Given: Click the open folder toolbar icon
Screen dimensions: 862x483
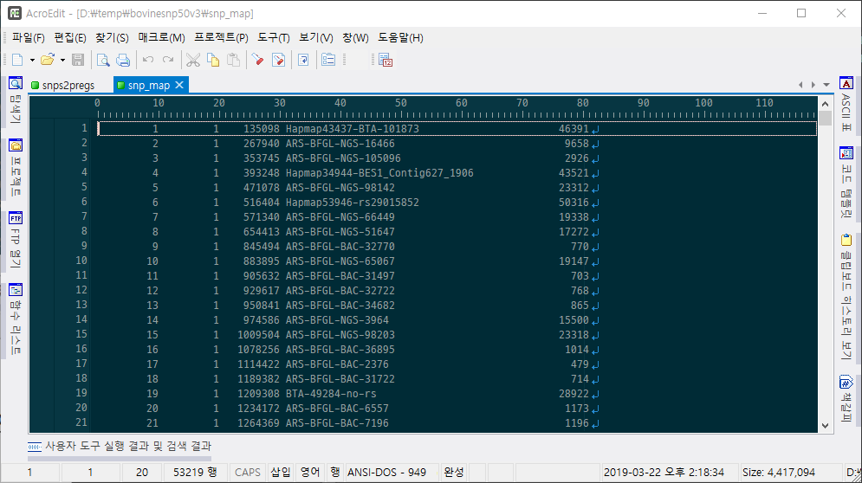Looking at the screenshot, I should tap(48, 60).
